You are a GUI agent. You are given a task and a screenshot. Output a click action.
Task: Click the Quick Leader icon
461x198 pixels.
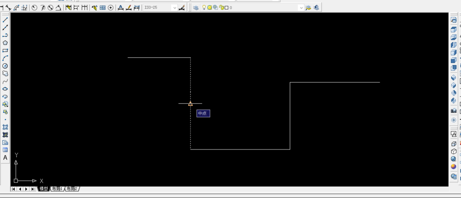[95, 8]
